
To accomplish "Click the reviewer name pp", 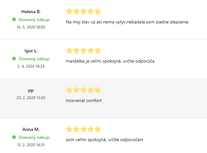I will (31, 90).
